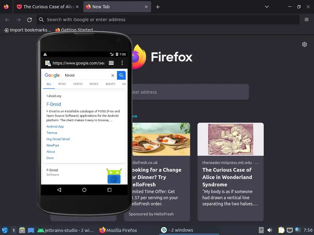
Task: Tap warning notification icon in phone status bar
Action: [x=45, y=54]
